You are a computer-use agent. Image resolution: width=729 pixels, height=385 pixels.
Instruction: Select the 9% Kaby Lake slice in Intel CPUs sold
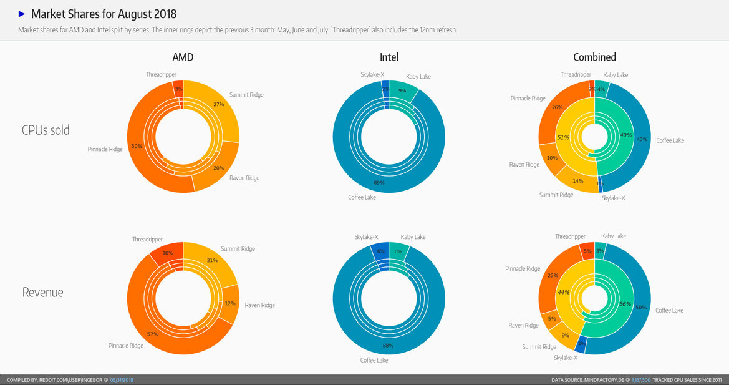tap(403, 90)
